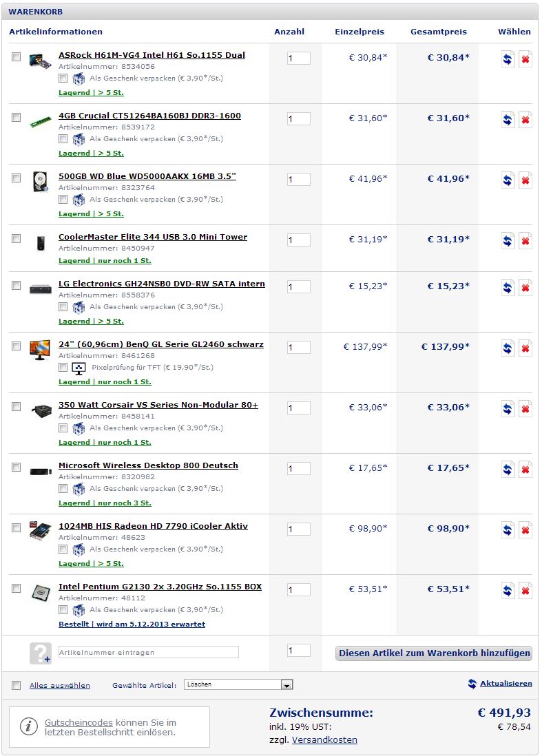
Task: Click quantity field for Corsair VS 350 Watt
Action: coord(298,408)
